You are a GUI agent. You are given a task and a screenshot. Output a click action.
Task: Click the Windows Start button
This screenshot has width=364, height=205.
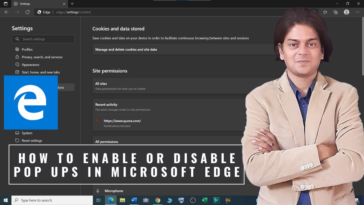6,200
